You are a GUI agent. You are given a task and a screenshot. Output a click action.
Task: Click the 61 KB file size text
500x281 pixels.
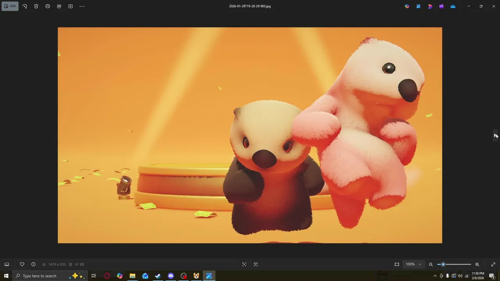click(79, 265)
